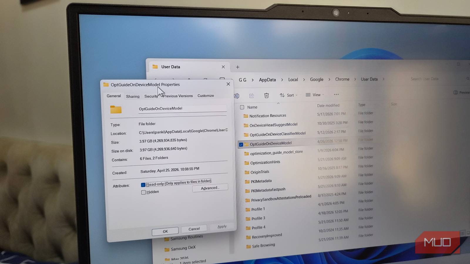Toggle the select-all checkbox beside Name
470x264 pixels.
click(242, 107)
